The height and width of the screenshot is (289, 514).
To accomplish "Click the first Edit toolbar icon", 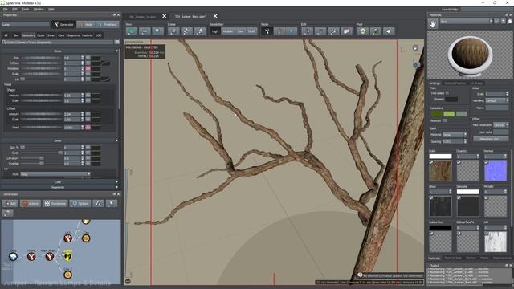I will tap(307, 31).
